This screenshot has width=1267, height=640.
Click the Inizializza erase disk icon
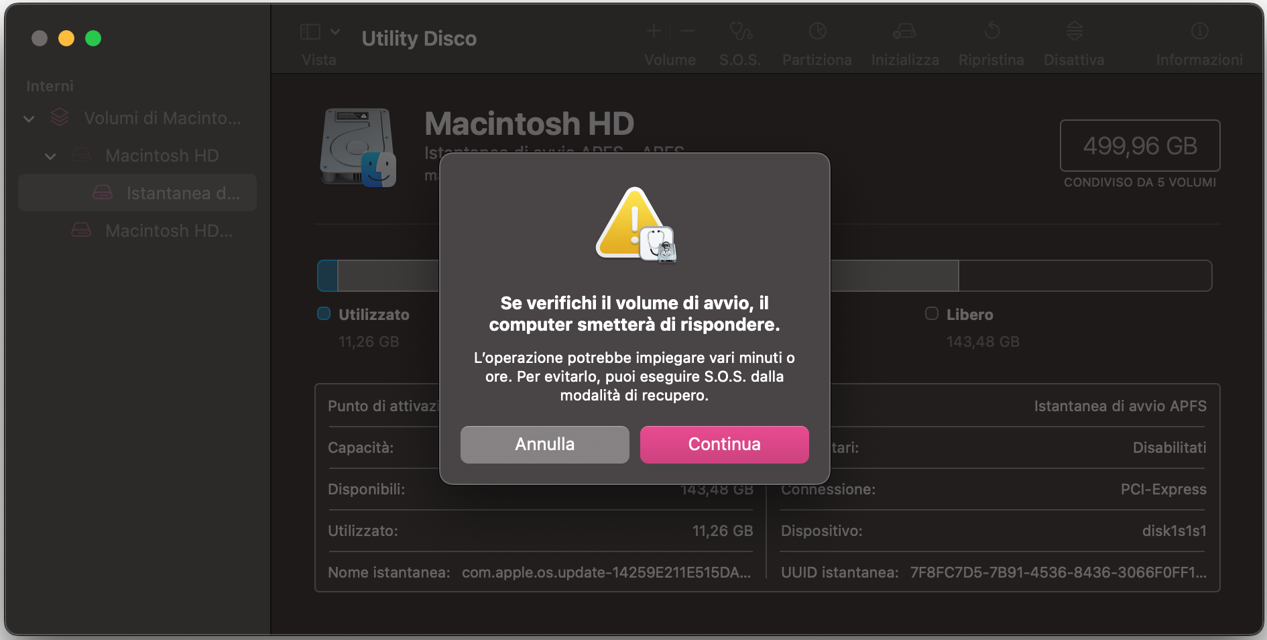point(904,32)
